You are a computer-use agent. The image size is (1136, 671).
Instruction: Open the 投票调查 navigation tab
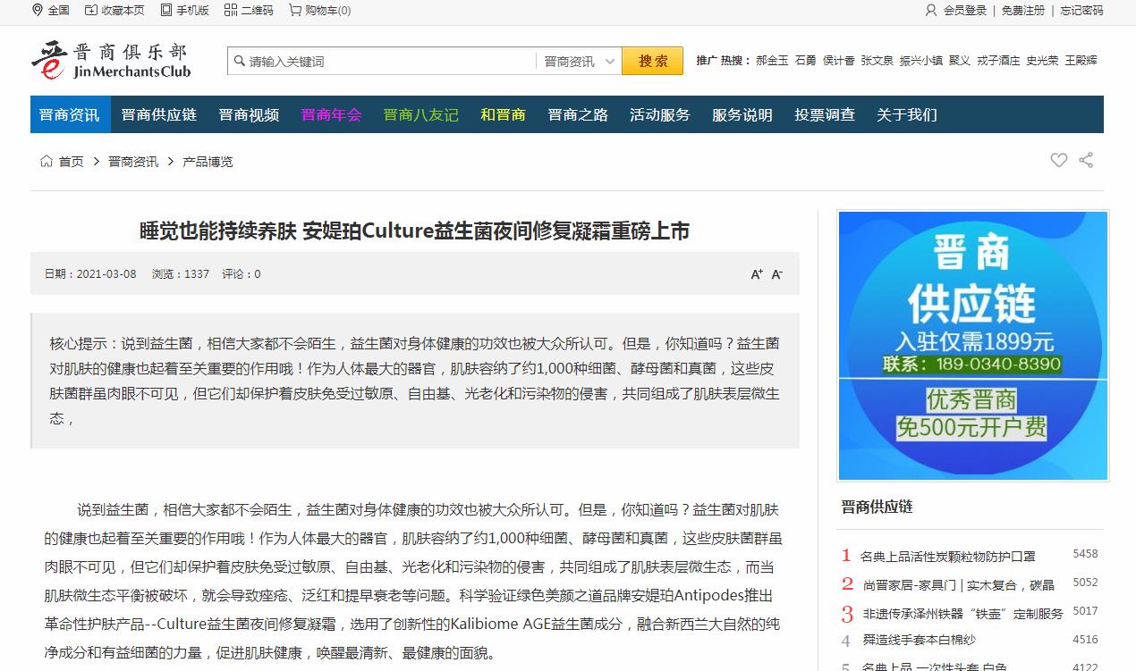(825, 114)
